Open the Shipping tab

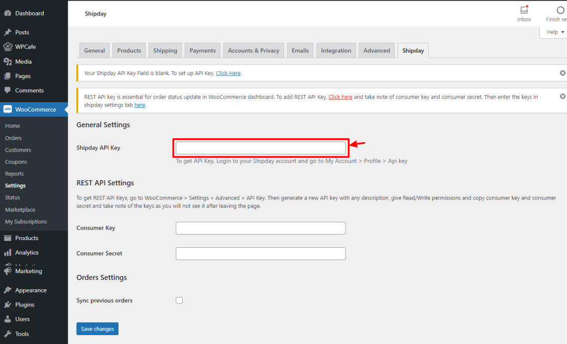165,50
